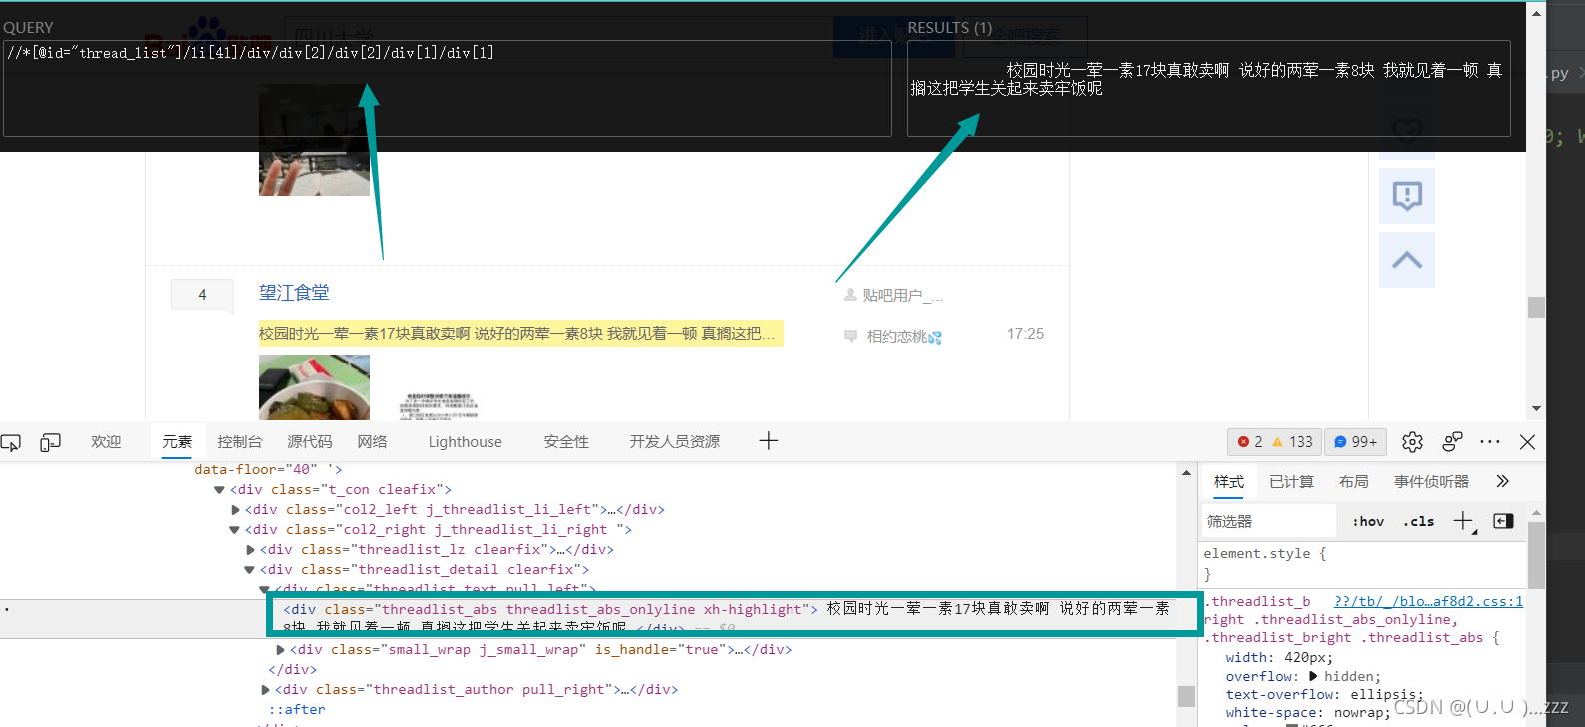
Task: Collapse the t_con cleafix div node
Action: click(x=219, y=490)
